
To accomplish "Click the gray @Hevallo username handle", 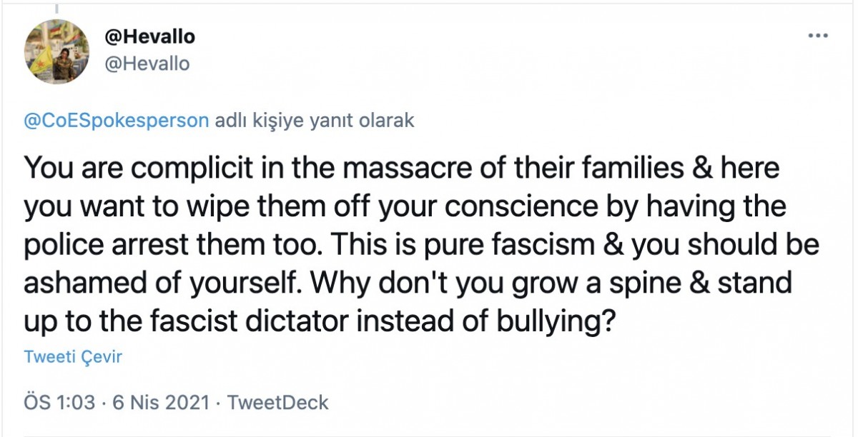I will 147,64.
